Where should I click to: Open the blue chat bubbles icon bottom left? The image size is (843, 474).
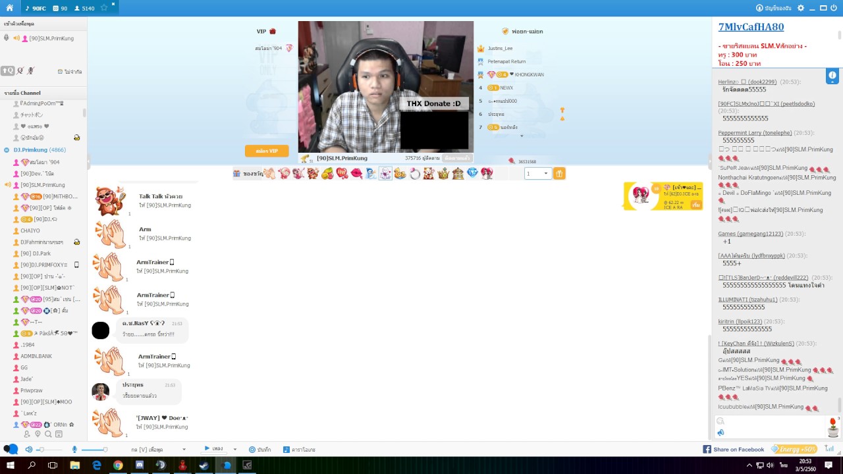(x=11, y=449)
